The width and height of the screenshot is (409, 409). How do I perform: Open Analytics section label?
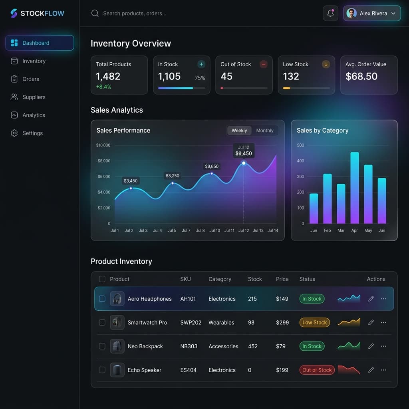tap(34, 115)
